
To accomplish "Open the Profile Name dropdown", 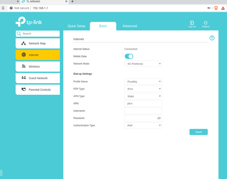I will (143, 82).
